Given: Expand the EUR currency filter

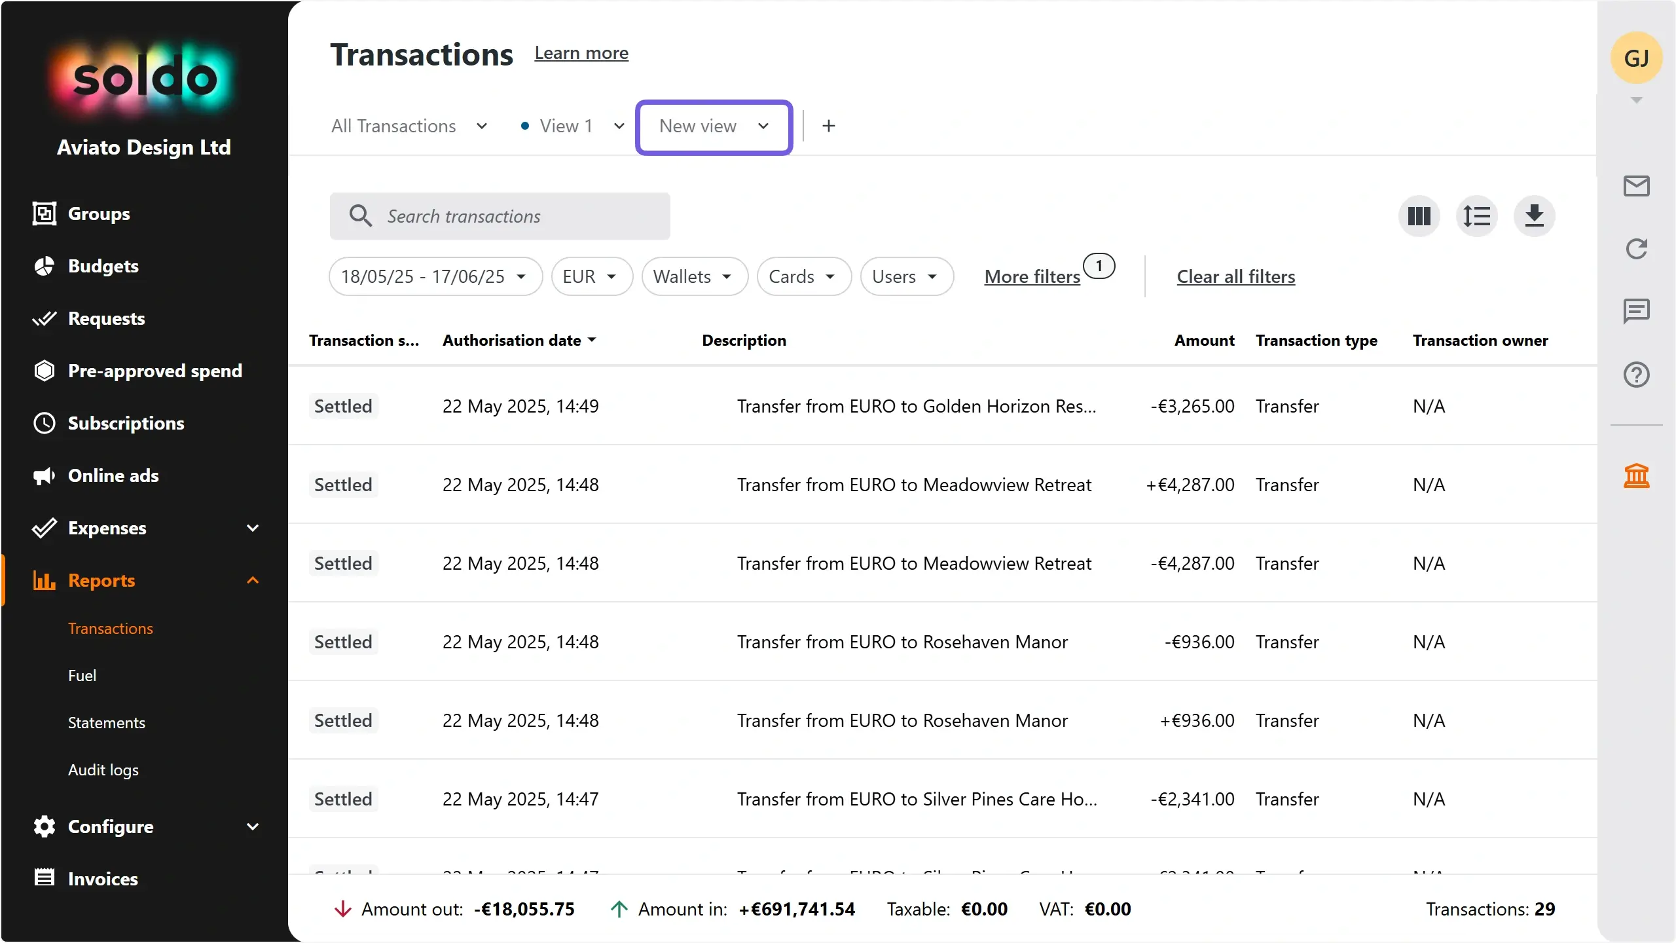Looking at the screenshot, I should (592, 276).
